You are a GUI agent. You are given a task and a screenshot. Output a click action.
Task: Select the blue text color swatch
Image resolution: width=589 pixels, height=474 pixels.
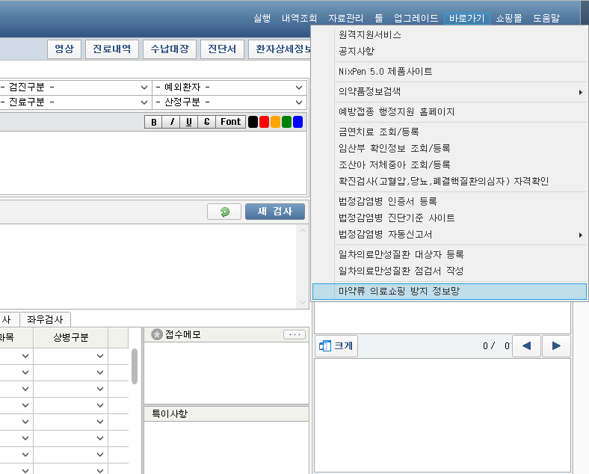[x=297, y=122]
